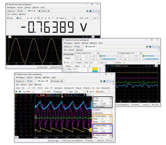Click run play icon beside Buffer in Scope
The image size is (166, 145).
(20, 91)
